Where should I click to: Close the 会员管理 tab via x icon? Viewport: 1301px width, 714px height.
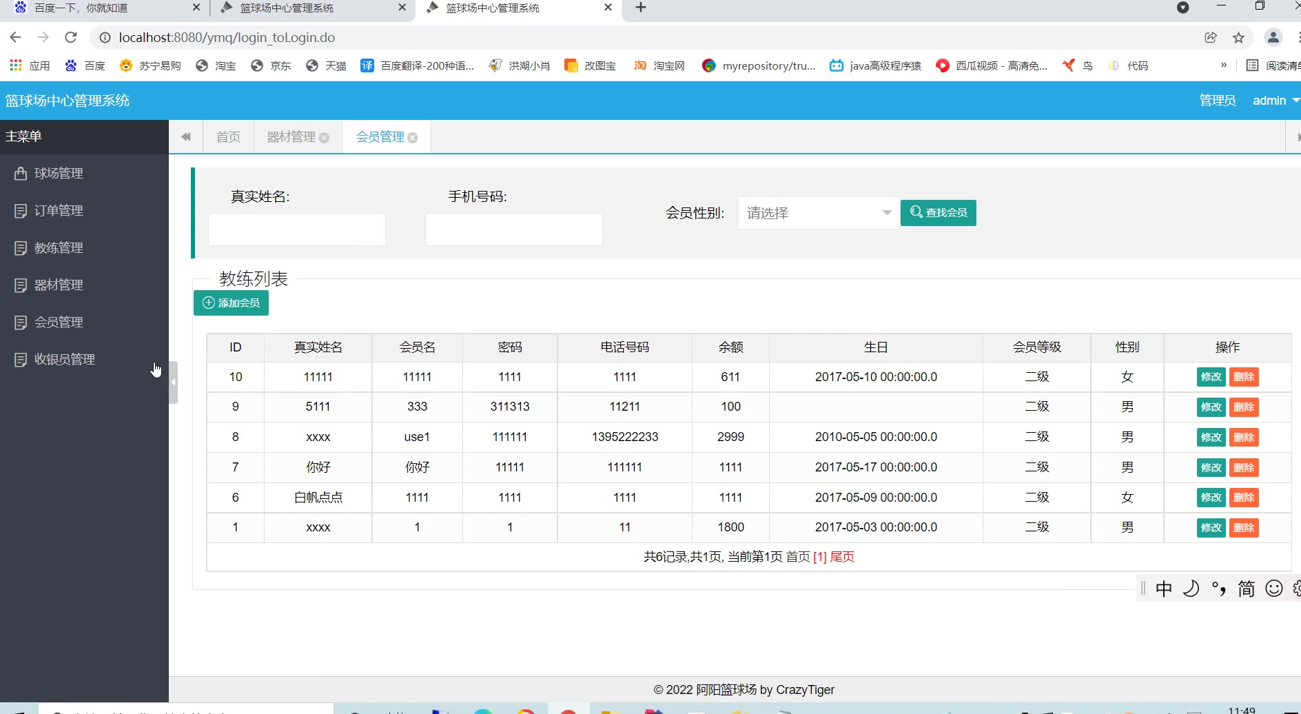[413, 138]
